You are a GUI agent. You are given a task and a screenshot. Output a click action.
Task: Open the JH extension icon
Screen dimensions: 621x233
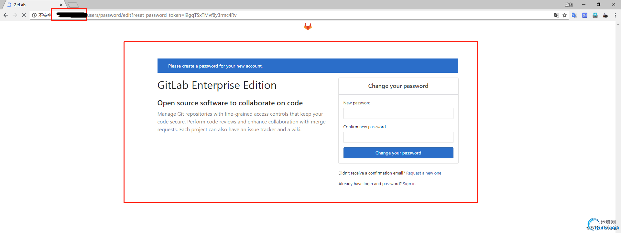[x=585, y=15]
